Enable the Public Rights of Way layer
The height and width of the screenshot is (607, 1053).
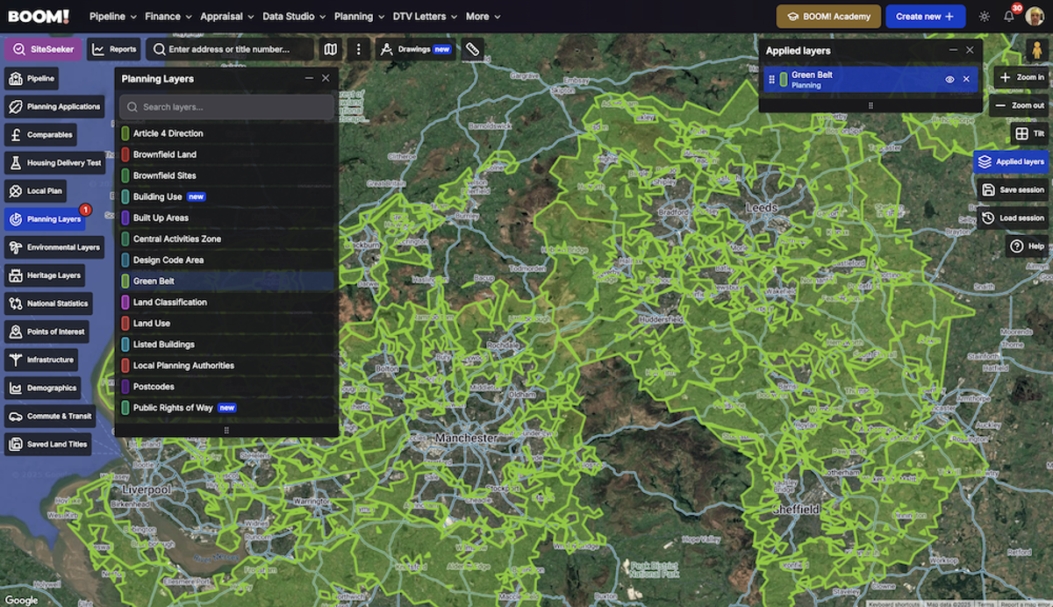226,407
